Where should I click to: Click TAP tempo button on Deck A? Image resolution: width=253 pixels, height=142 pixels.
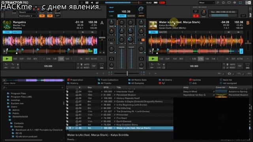pos(94,66)
